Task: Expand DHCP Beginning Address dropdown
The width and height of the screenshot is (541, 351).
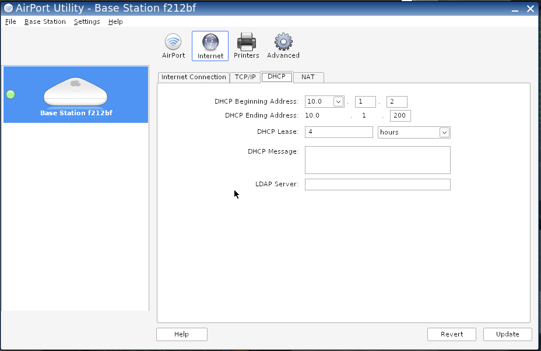Action: click(x=338, y=102)
